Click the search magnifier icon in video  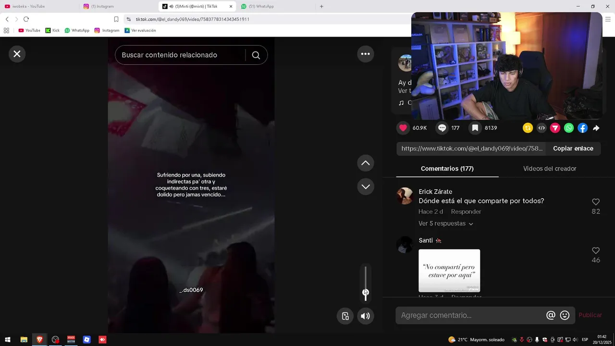256,55
